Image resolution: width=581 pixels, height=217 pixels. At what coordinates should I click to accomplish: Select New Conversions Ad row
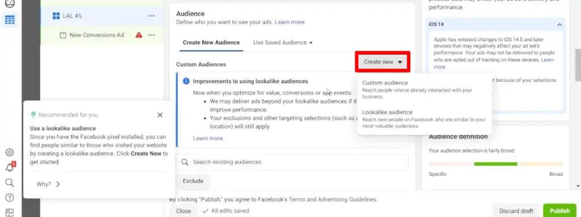coord(102,35)
